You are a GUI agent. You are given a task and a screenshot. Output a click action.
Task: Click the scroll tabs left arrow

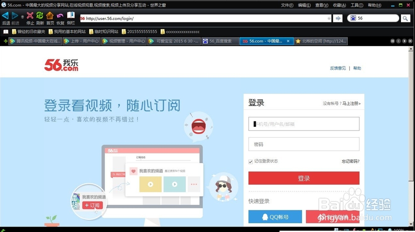(x=398, y=41)
